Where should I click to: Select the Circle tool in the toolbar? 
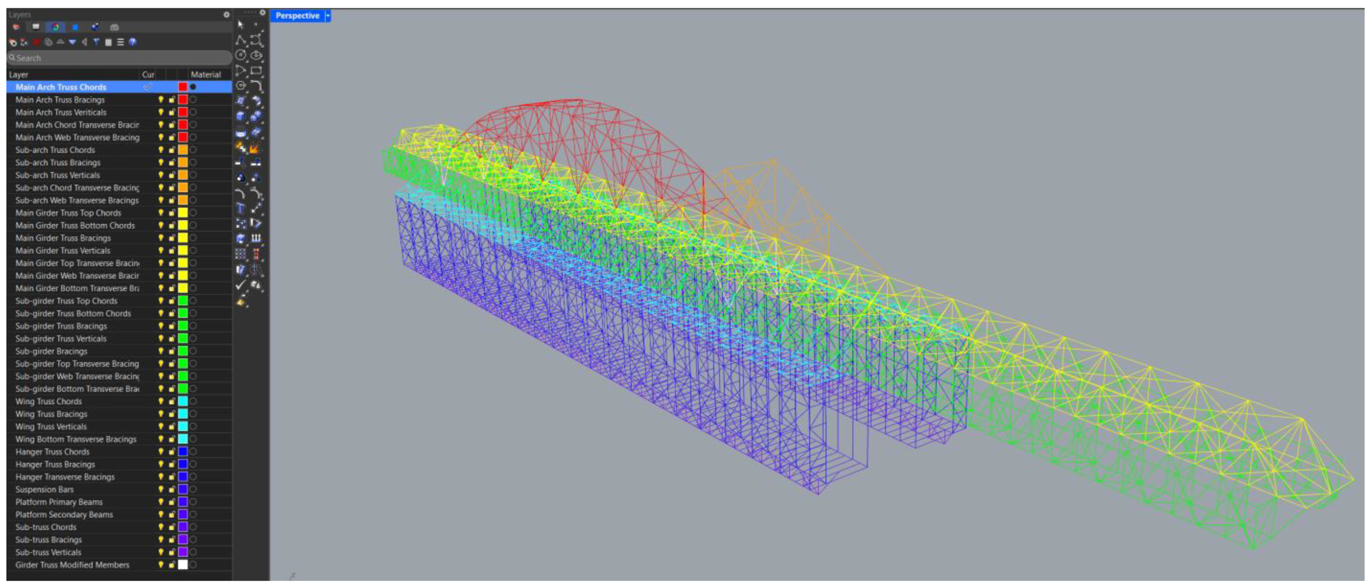(241, 55)
